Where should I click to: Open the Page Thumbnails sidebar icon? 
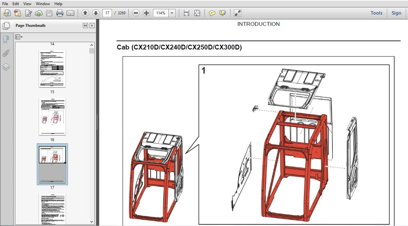(x=6, y=26)
